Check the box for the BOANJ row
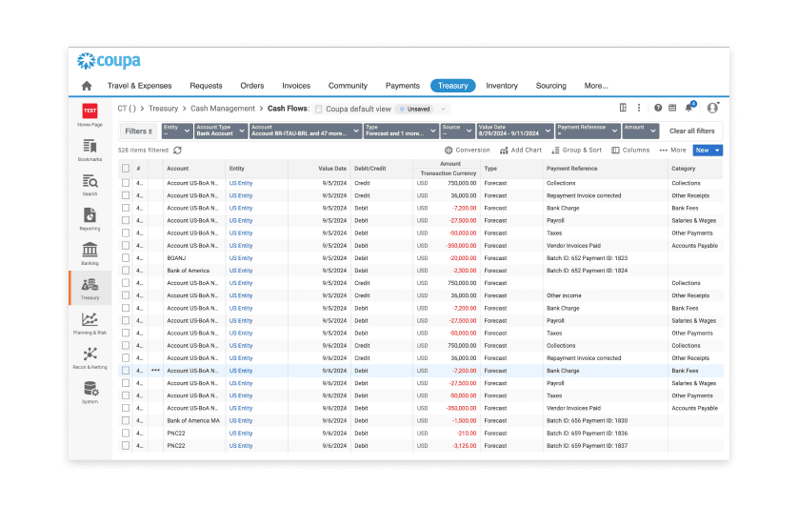Viewport: 798px width, 506px height. (x=126, y=258)
